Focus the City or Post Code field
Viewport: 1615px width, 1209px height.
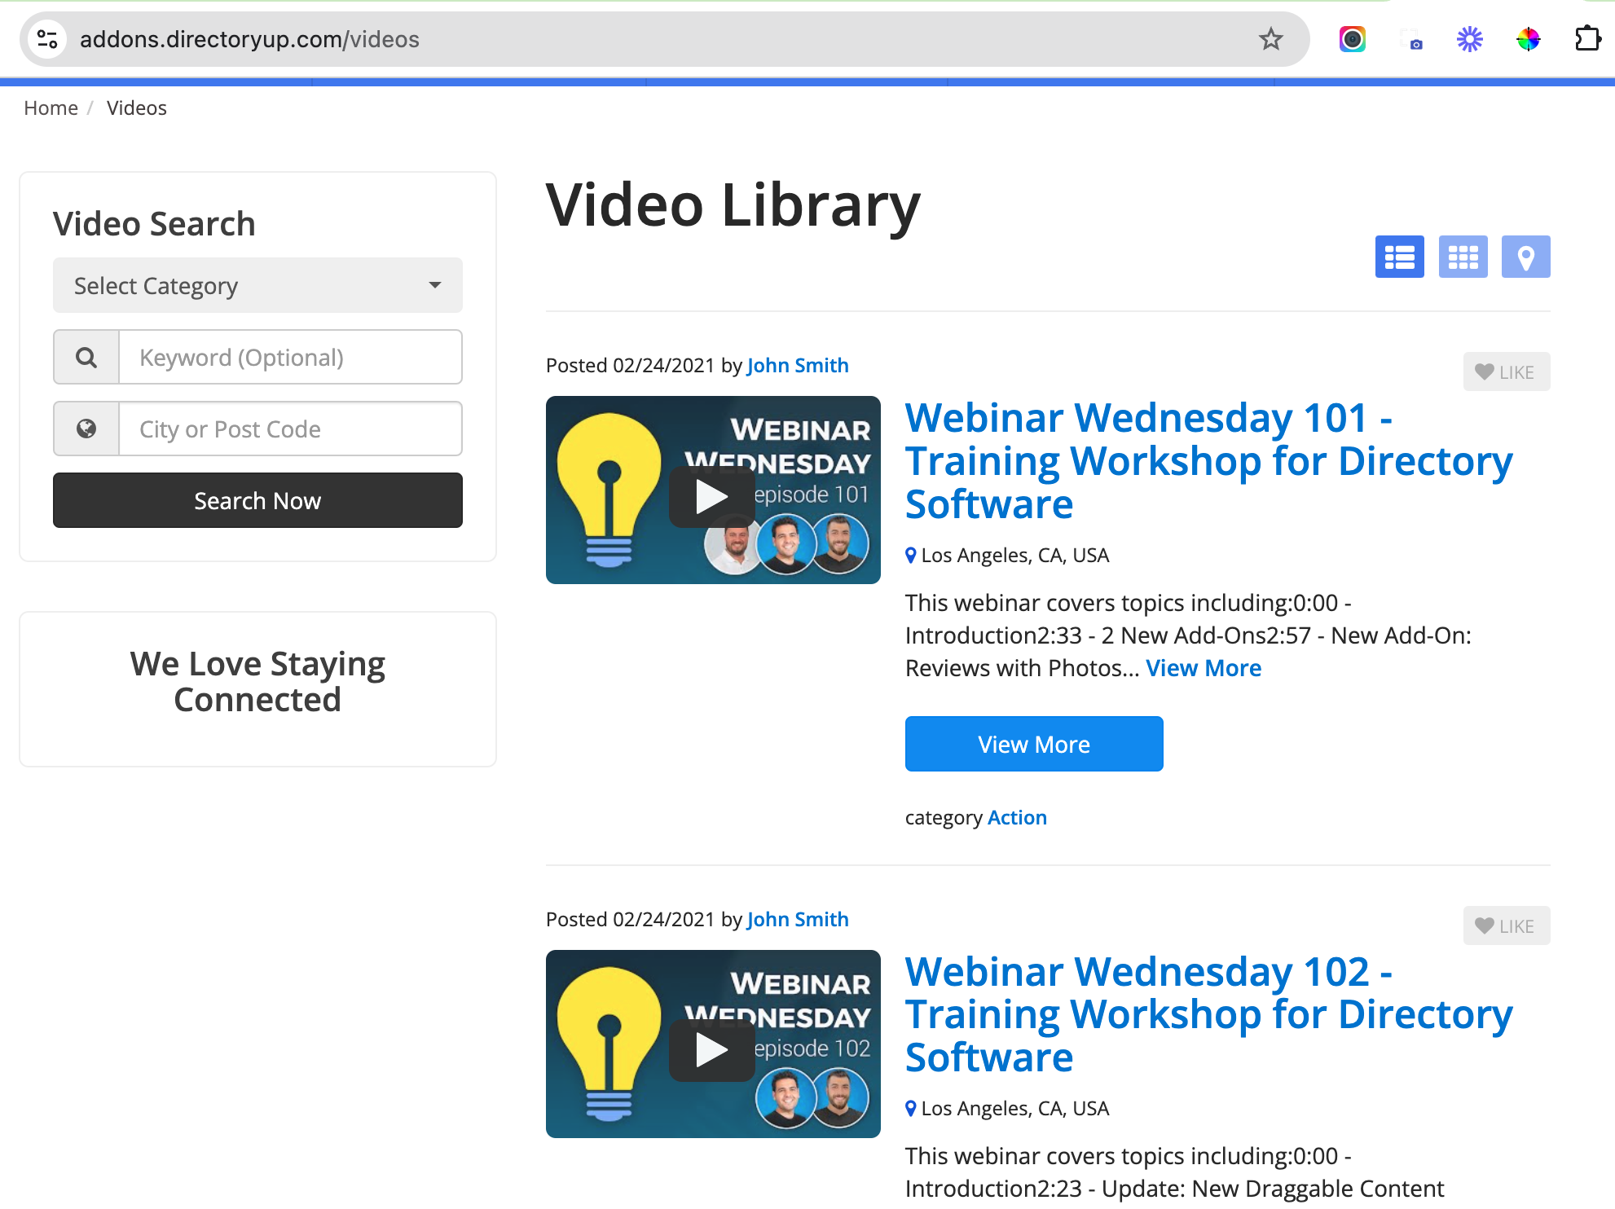pyautogui.click(x=290, y=429)
